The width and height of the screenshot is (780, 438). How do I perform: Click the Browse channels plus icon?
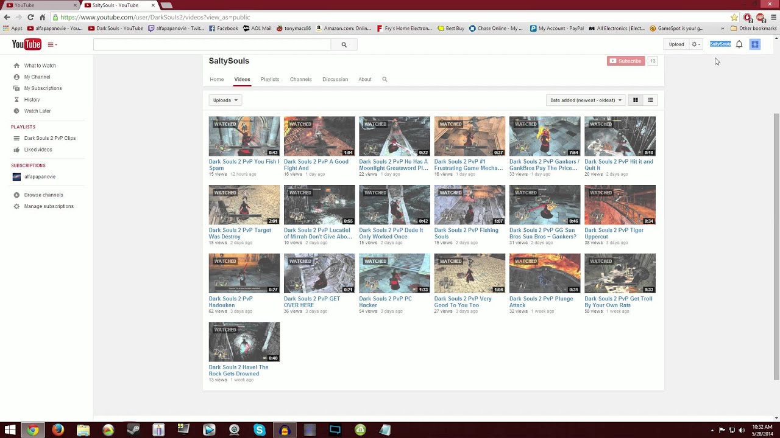coord(16,195)
